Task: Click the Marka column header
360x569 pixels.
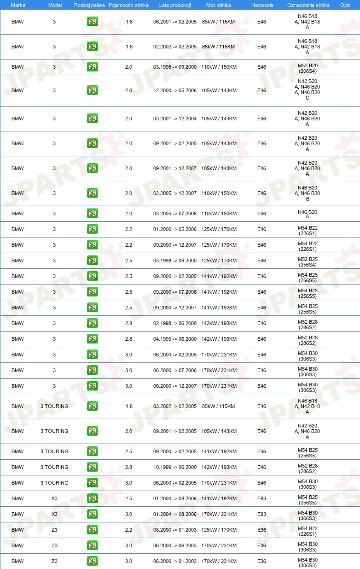Action: pyautogui.click(x=18, y=5)
